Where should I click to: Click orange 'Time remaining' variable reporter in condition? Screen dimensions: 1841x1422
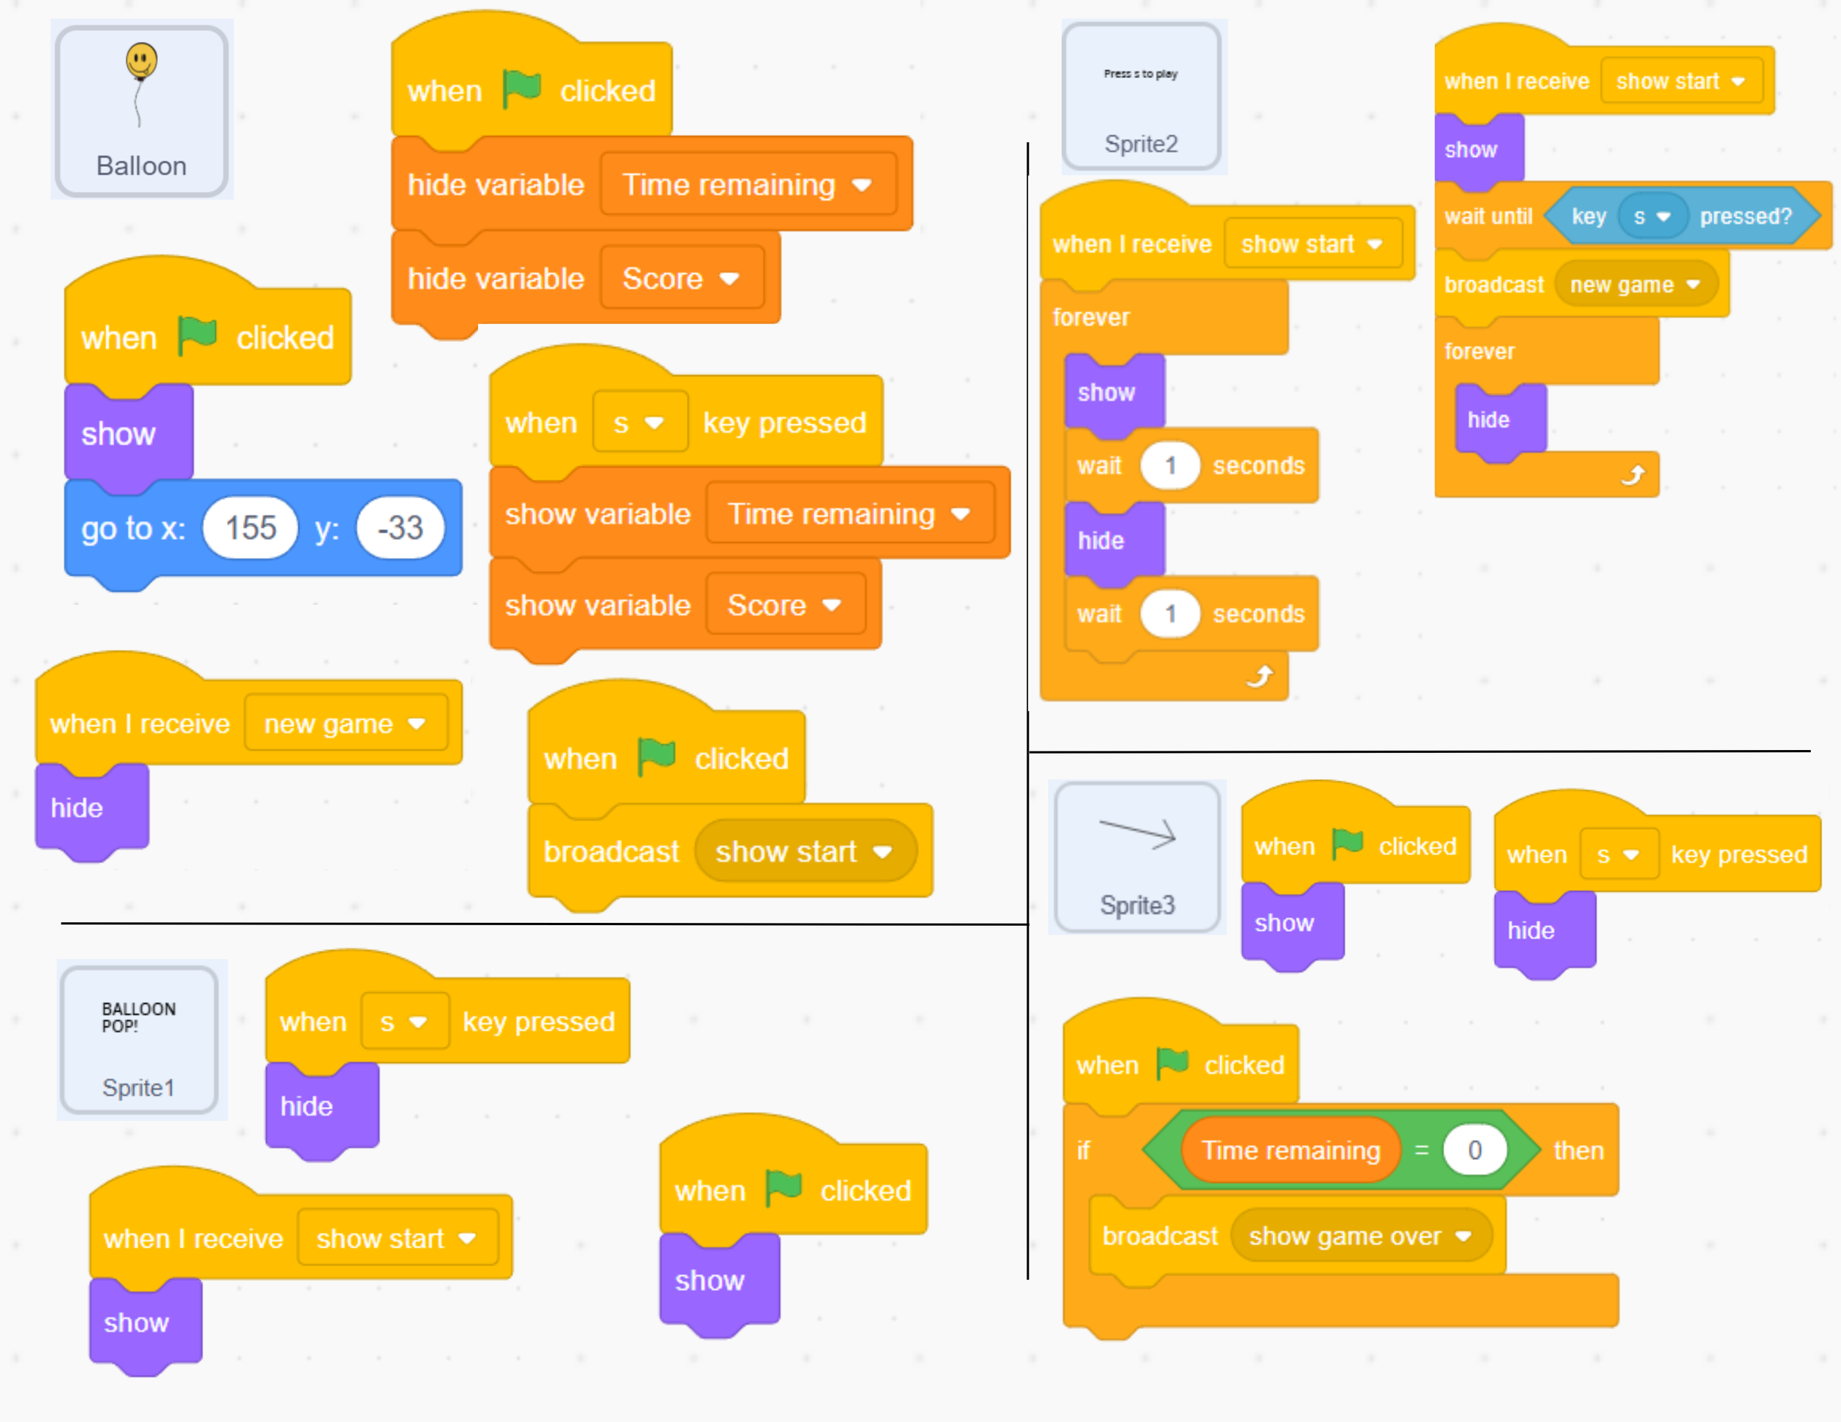(1289, 1150)
